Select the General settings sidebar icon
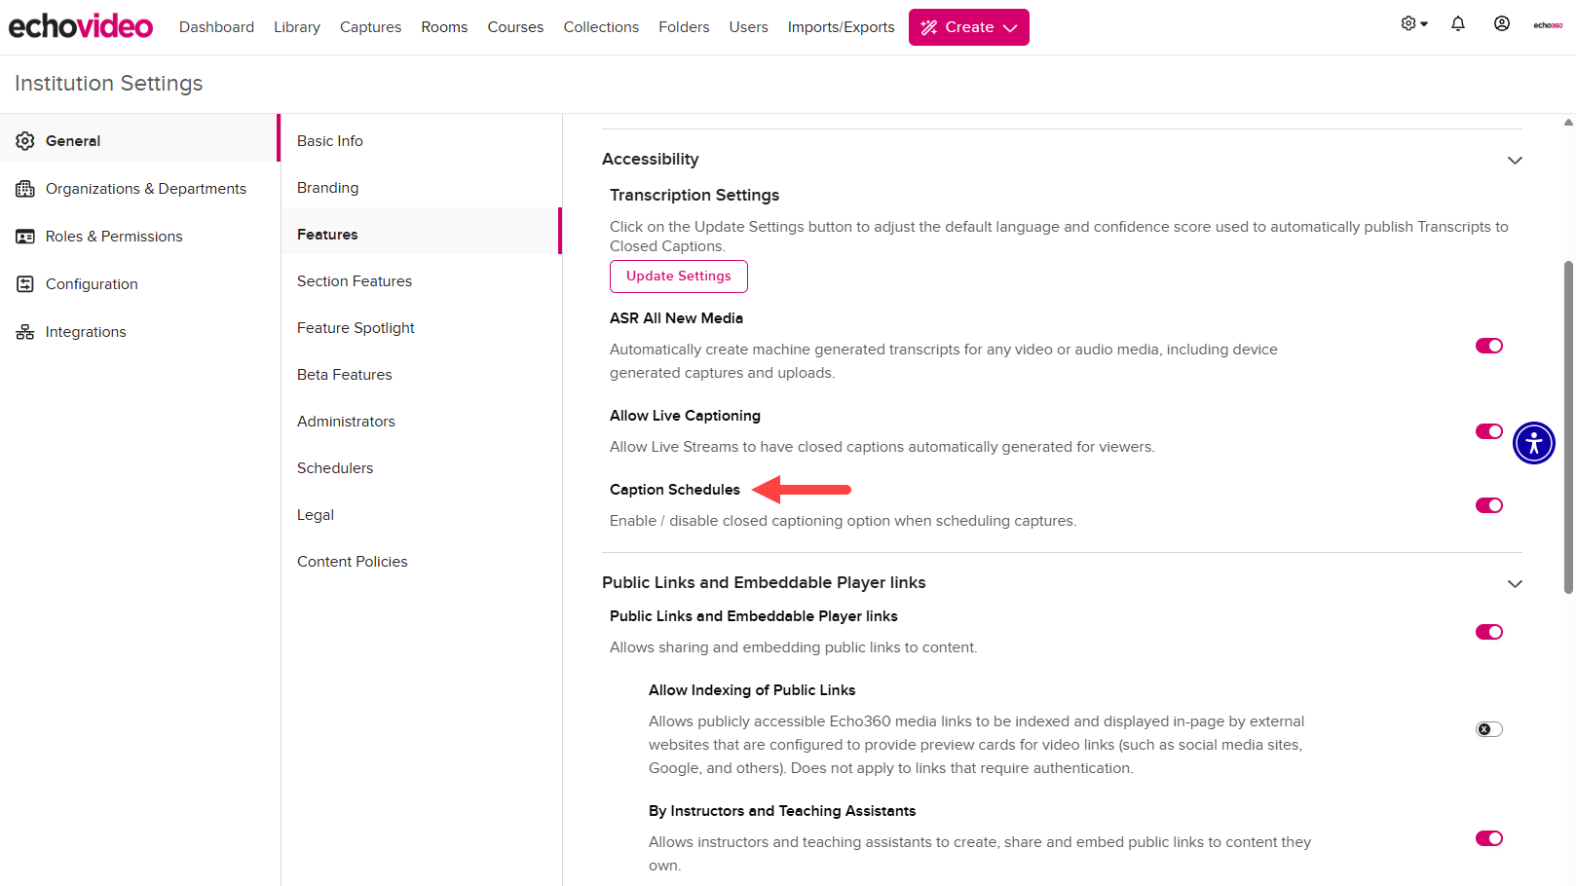Viewport: 1576px width, 886px height. tap(25, 140)
